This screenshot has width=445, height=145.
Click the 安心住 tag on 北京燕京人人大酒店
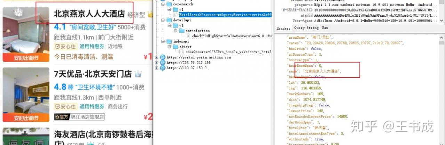(x=65, y=46)
